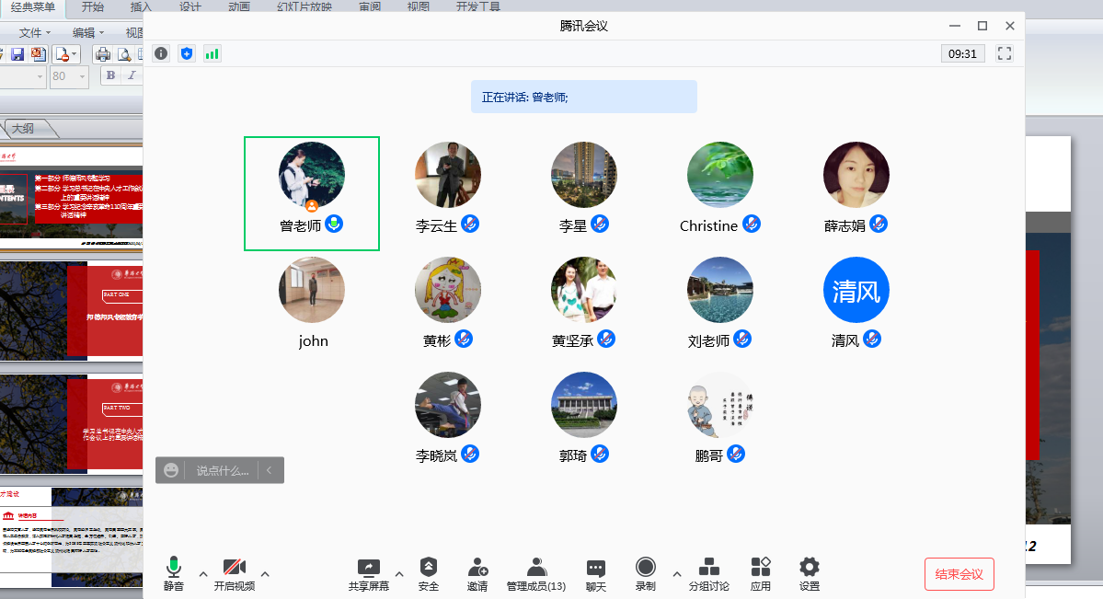
Task: Open 管理成员(13) member management
Action: click(536, 568)
